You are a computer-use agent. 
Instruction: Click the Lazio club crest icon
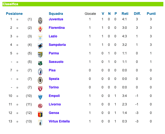click(40, 37)
